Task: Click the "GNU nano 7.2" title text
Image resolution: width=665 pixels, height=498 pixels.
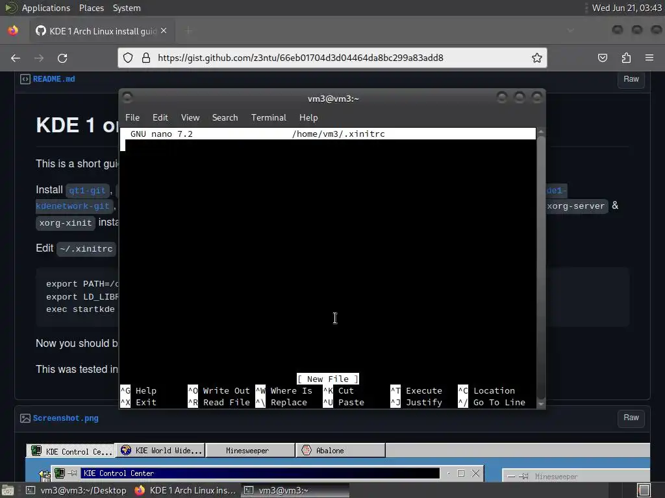Action: click(162, 134)
